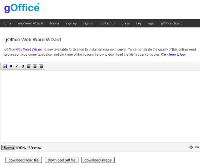This screenshot has height=166, width=200.
Task: Align text left
Action: point(29,66)
